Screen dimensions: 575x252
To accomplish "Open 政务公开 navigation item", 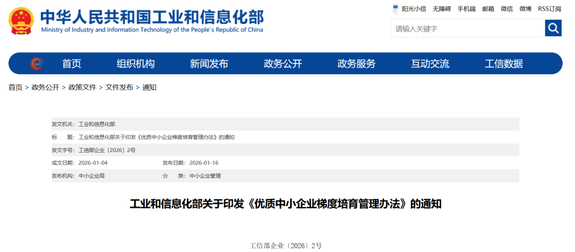I will point(283,64).
